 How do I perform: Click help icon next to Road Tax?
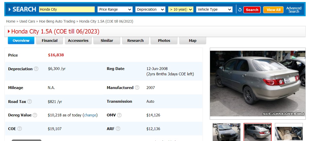pos(29,101)
